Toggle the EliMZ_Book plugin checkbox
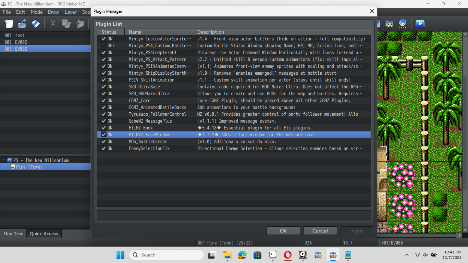This screenshot has height=263, width=468. 103,128
